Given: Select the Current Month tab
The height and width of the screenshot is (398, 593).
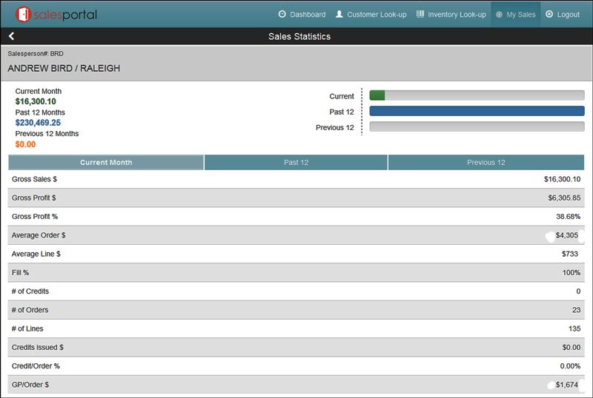Looking at the screenshot, I should click(106, 163).
